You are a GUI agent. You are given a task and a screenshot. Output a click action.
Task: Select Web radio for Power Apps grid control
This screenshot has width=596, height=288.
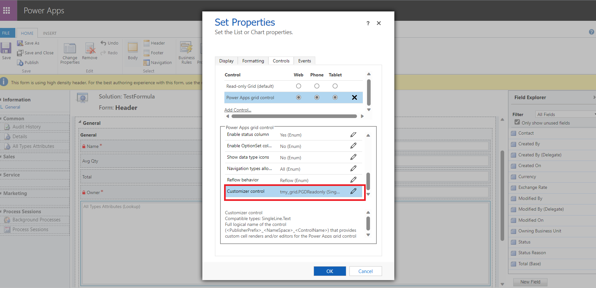[299, 98]
